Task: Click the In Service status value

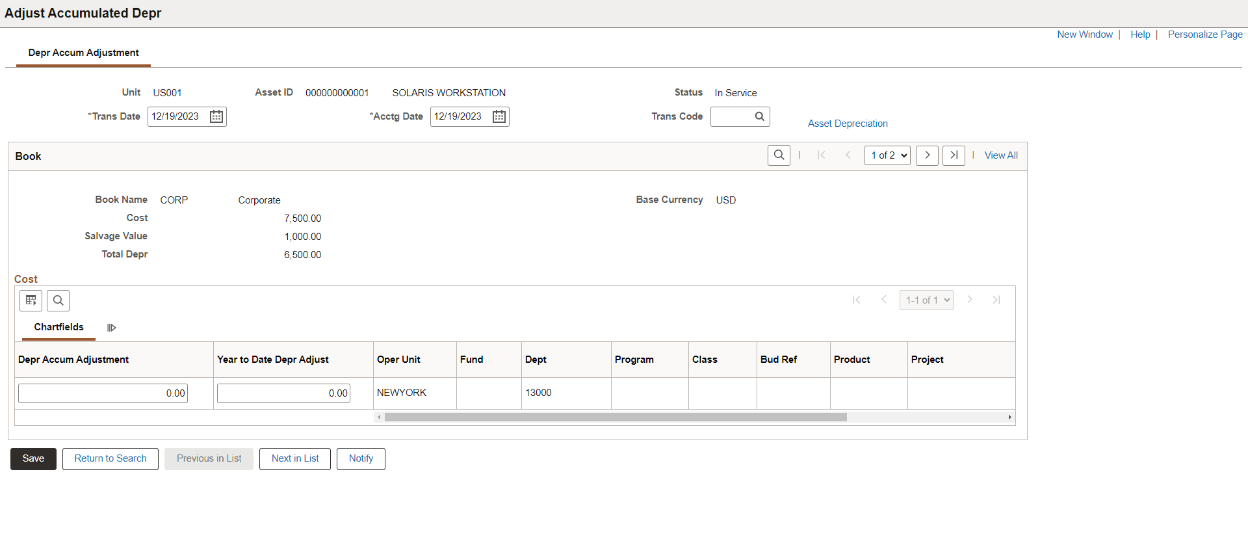Action: tap(736, 93)
